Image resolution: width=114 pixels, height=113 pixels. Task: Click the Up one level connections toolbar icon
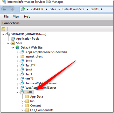(3, 29)
